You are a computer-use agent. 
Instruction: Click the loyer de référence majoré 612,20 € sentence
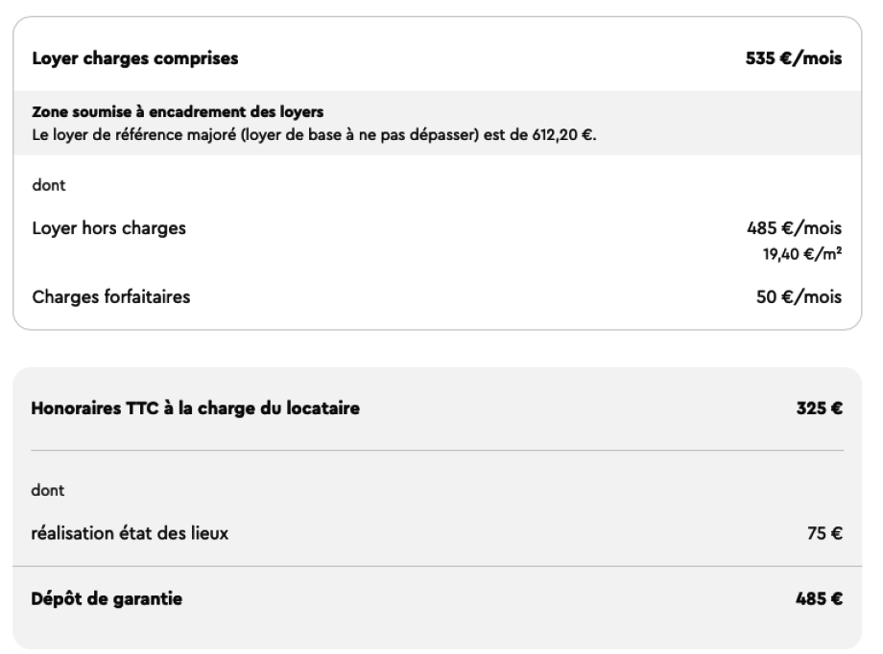tap(314, 135)
